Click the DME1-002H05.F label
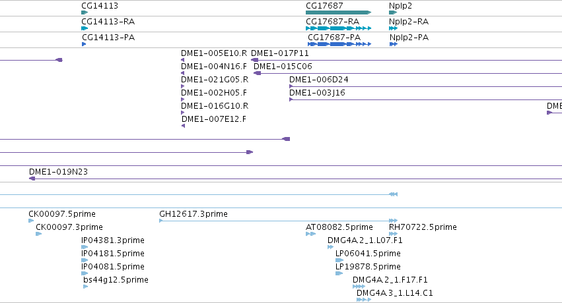Image resolution: width=562 pixels, height=303 pixels. [214, 93]
